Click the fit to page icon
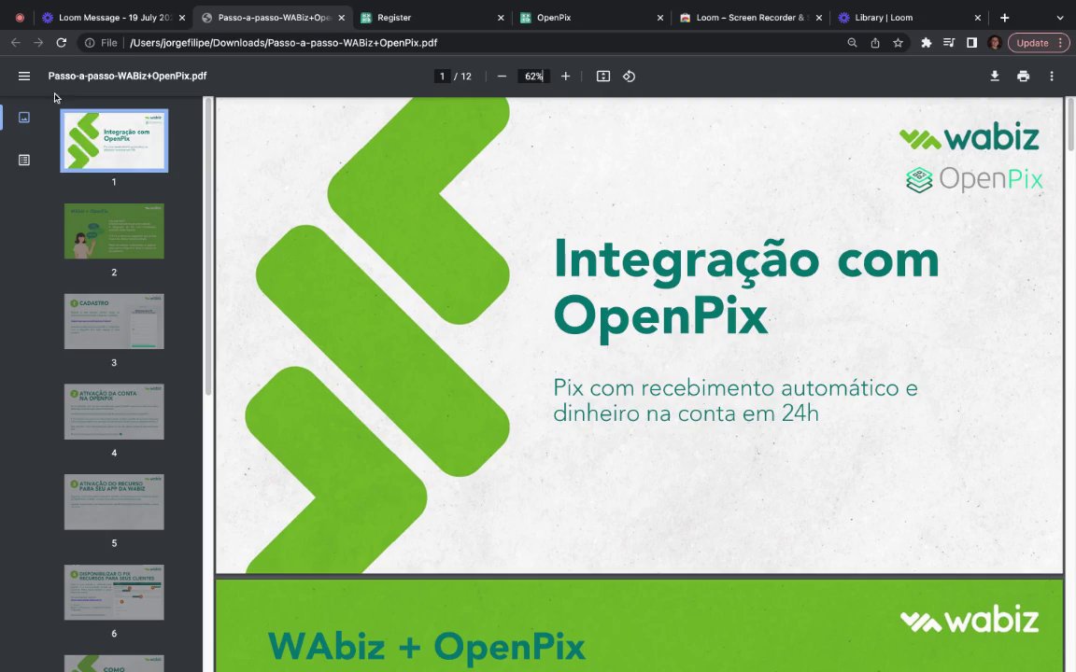The width and height of the screenshot is (1076, 672). coord(603,77)
